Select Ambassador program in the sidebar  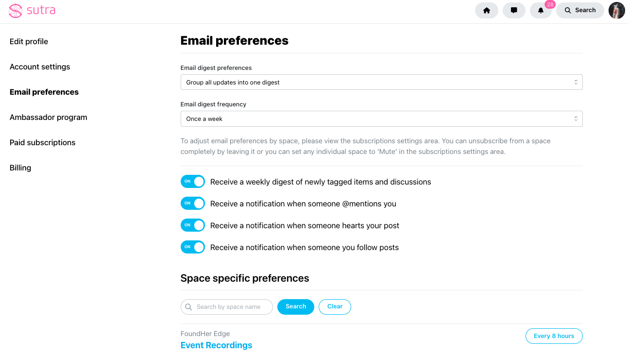[49, 117]
